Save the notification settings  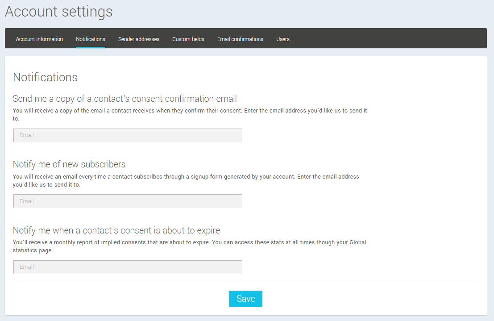pyautogui.click(x=245, y=299)
